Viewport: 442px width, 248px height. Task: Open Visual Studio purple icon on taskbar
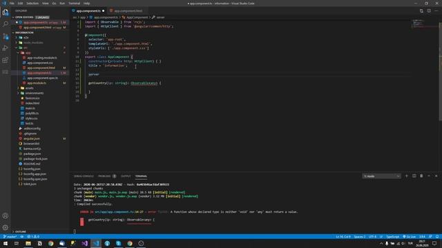click(84, 243)
